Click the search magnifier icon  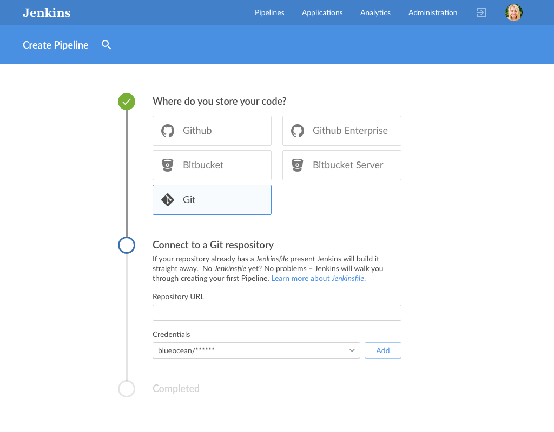[x=107, y=45]
